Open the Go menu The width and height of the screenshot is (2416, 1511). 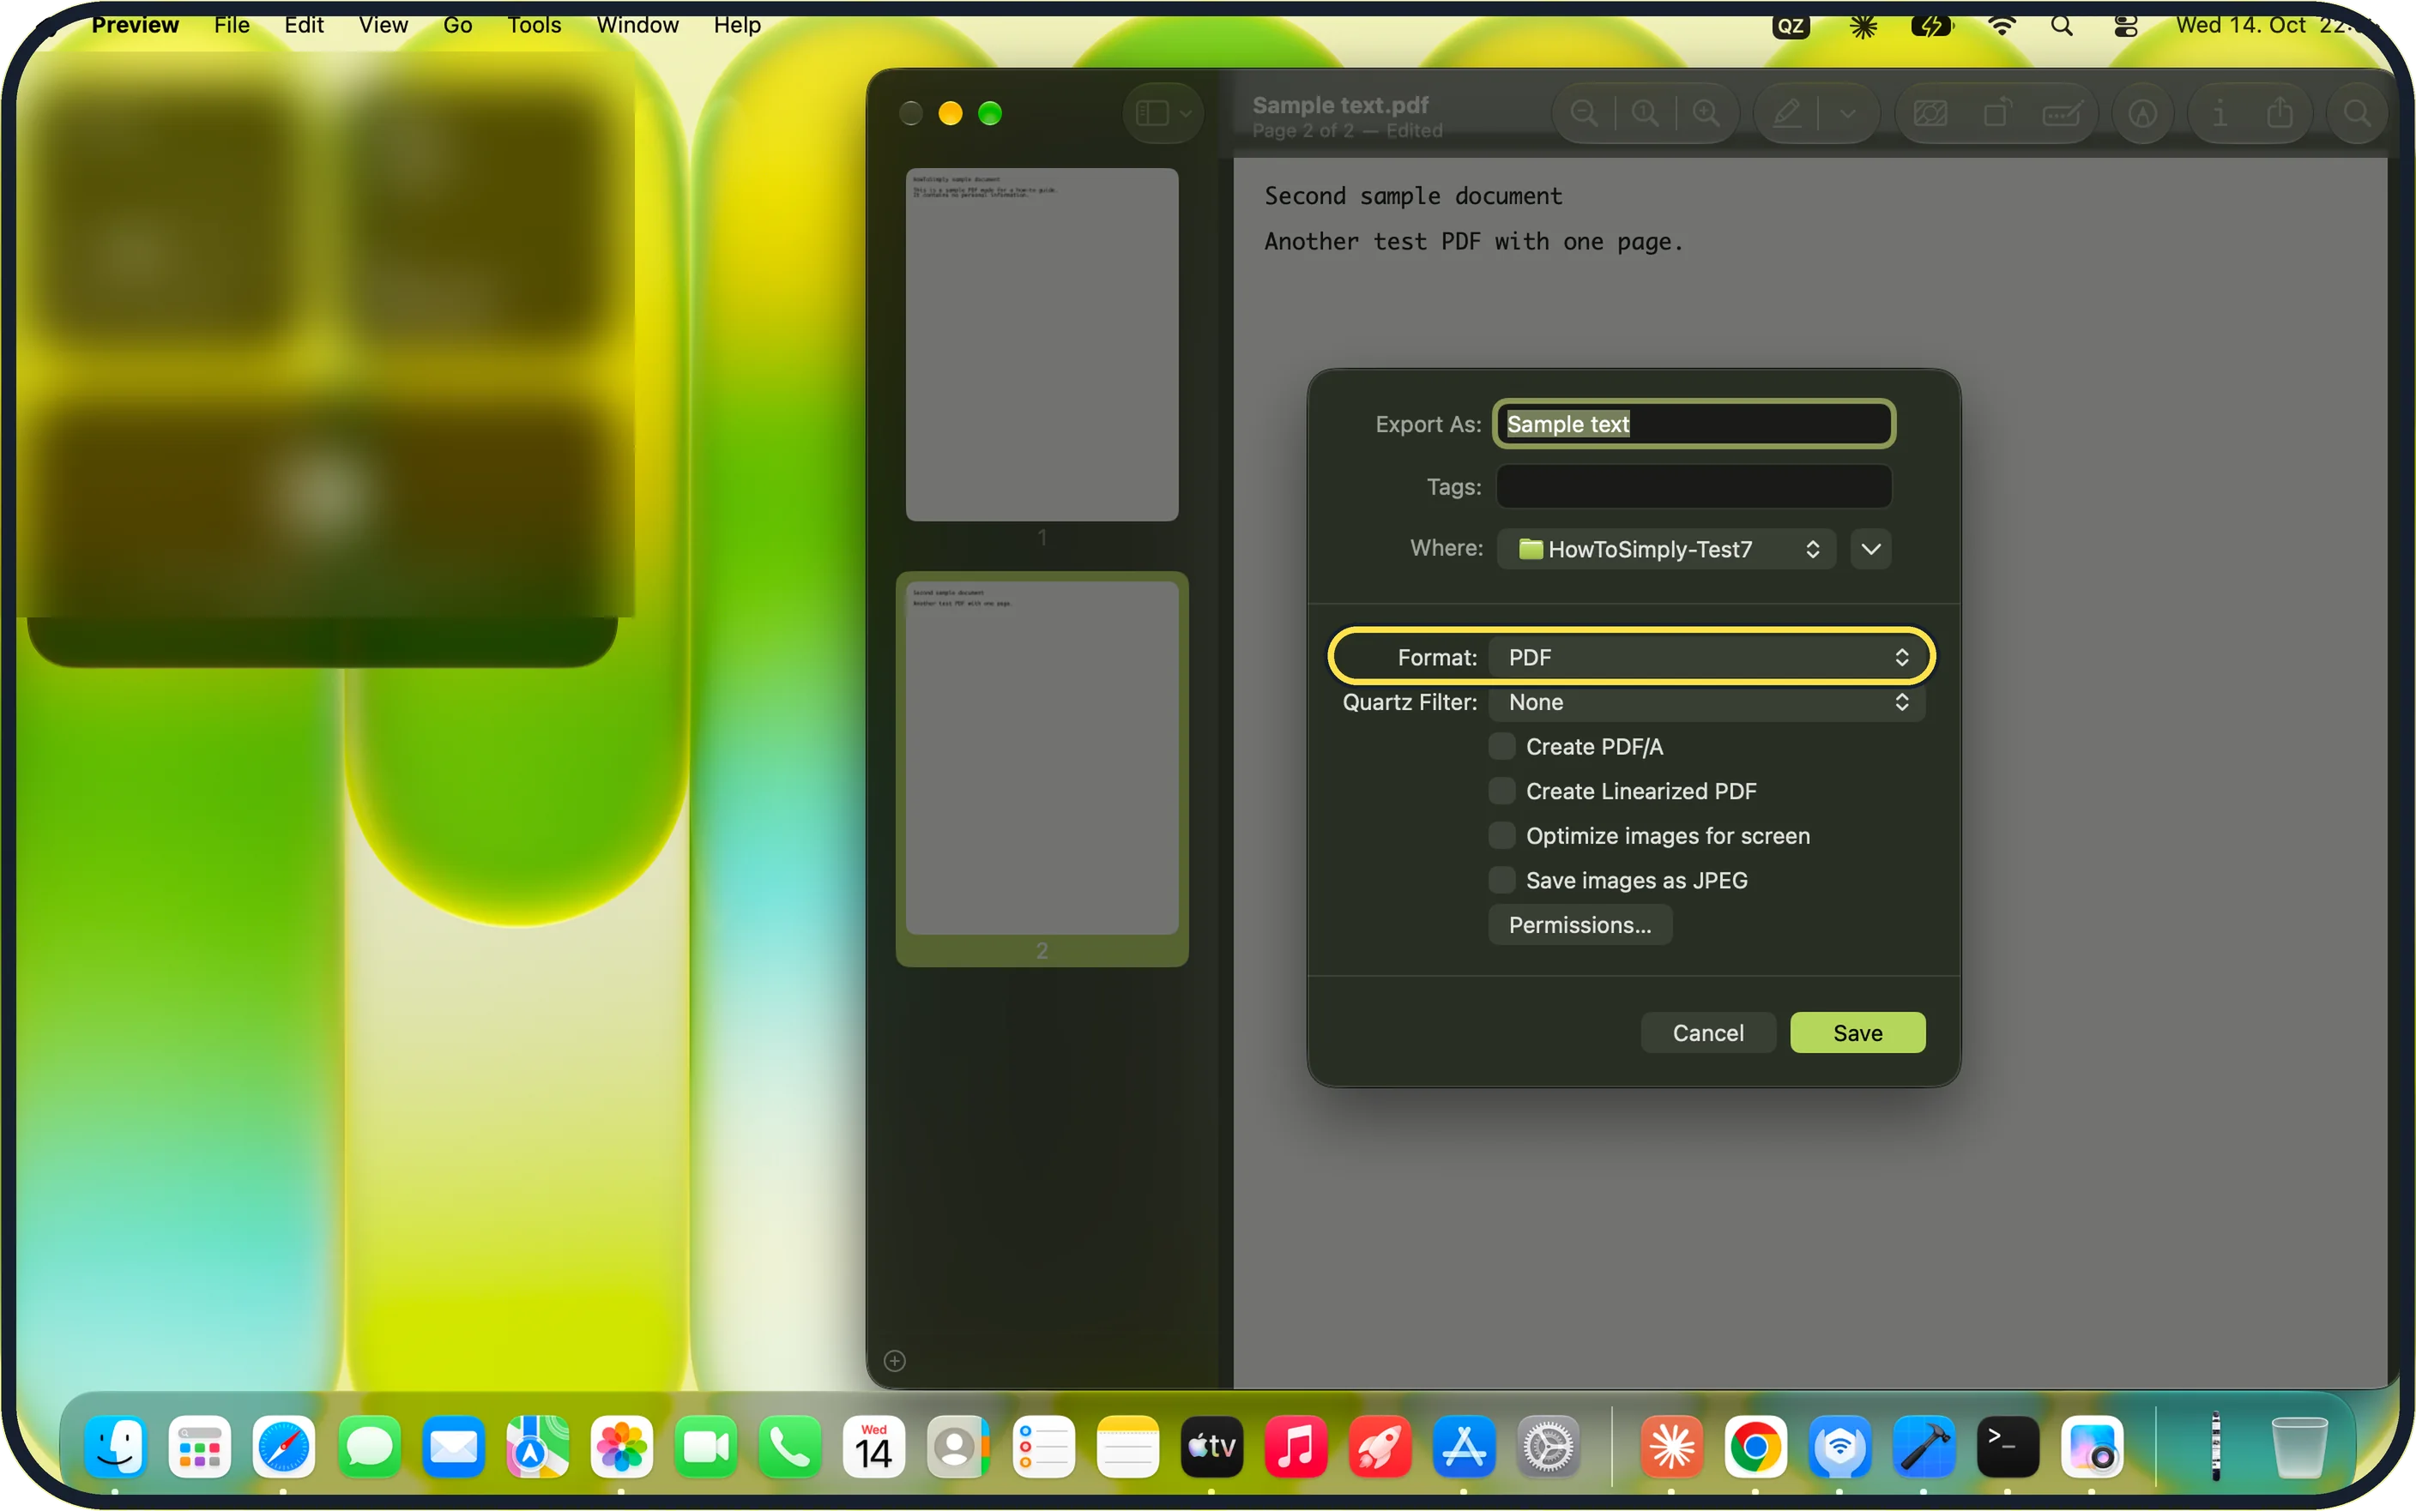point(456,25)
